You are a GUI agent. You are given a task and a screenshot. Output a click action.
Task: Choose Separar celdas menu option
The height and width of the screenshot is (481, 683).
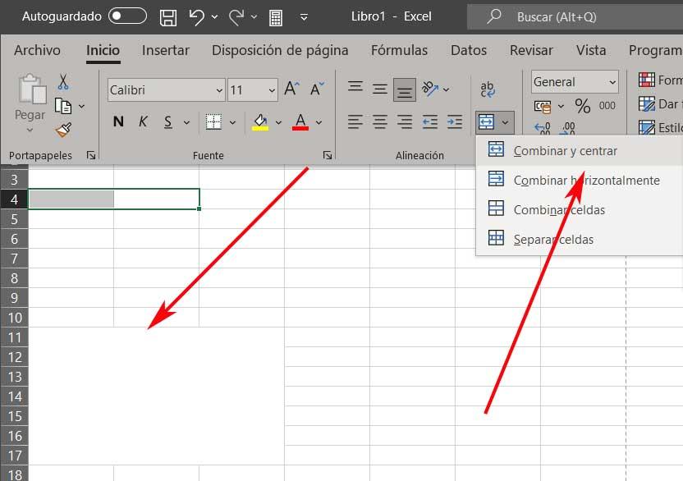click(580, 239)
